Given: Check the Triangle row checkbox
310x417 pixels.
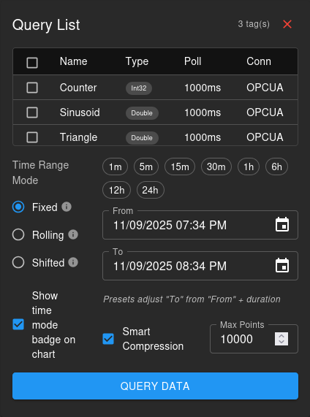Looking at the screenshot, I should (x=32, y=137).
